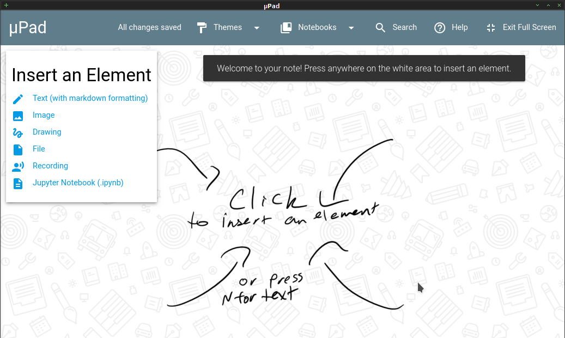Click the Help question mark icon
The height and width of the screenshot is (338, 565).
point(440,28)
